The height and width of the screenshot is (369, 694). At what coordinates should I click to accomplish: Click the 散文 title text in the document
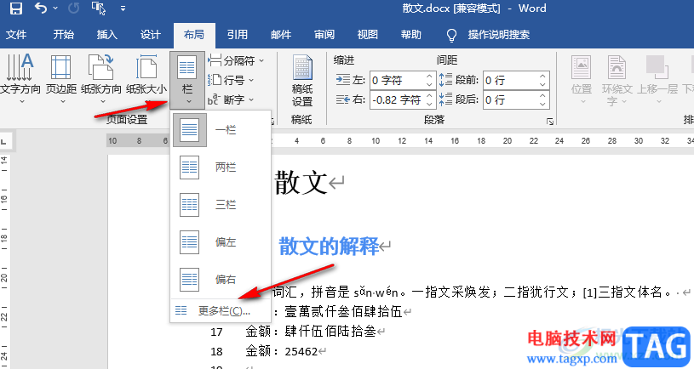click(301, 183)
